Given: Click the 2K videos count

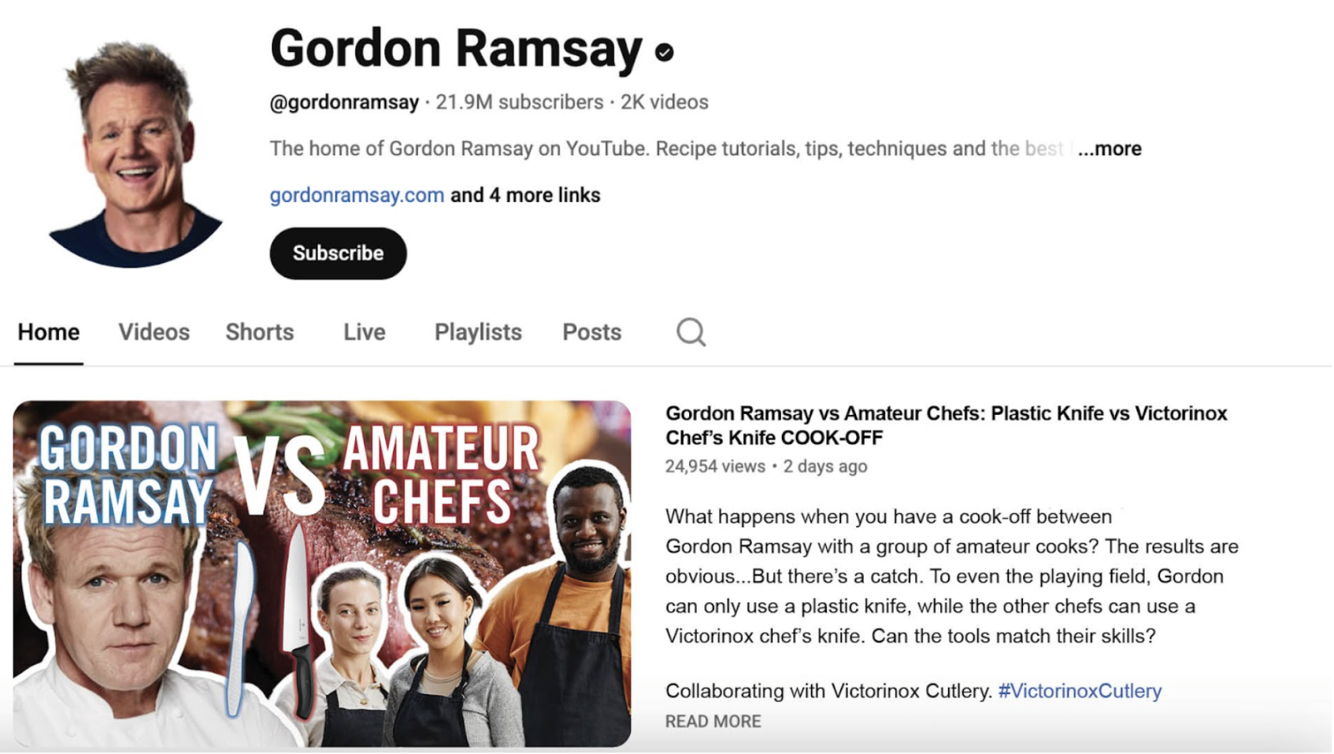Looking at the screenshot, I should 665,102.
